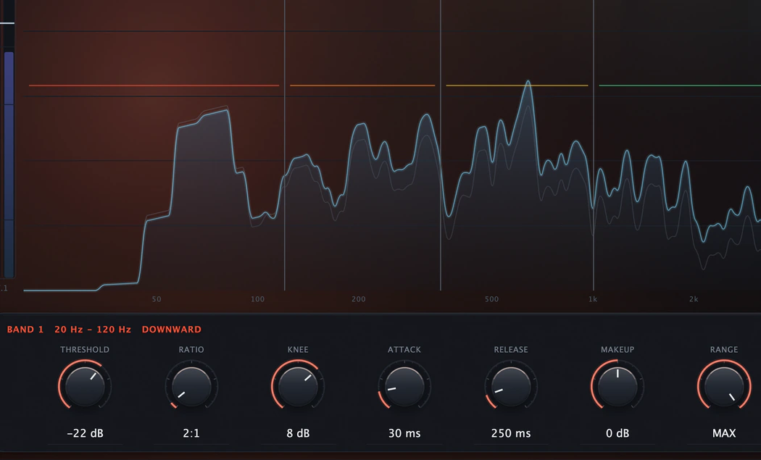Click the Attack knob
Image resolution: width=761 pixels, height=460 pixels.
[404, 387]
